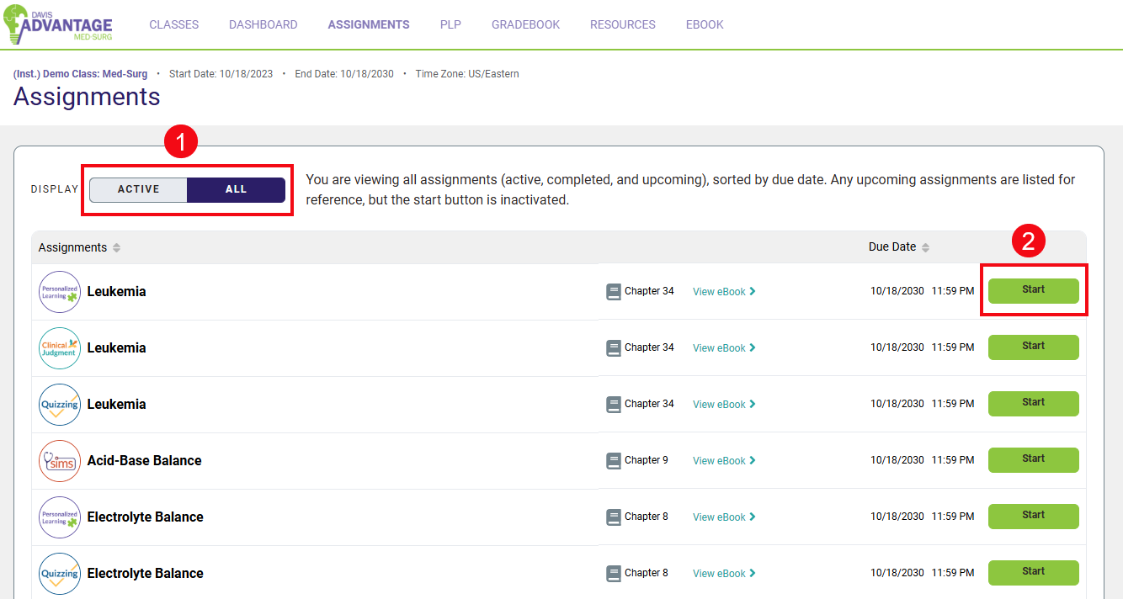Start the Acid-Base Balance sims assignment

coord(1033,460)
